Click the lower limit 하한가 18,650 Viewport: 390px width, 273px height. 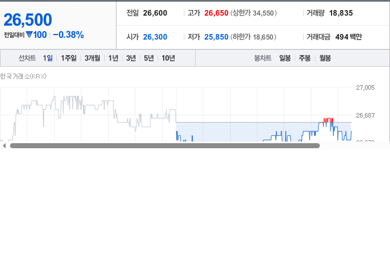click(253, 37)
